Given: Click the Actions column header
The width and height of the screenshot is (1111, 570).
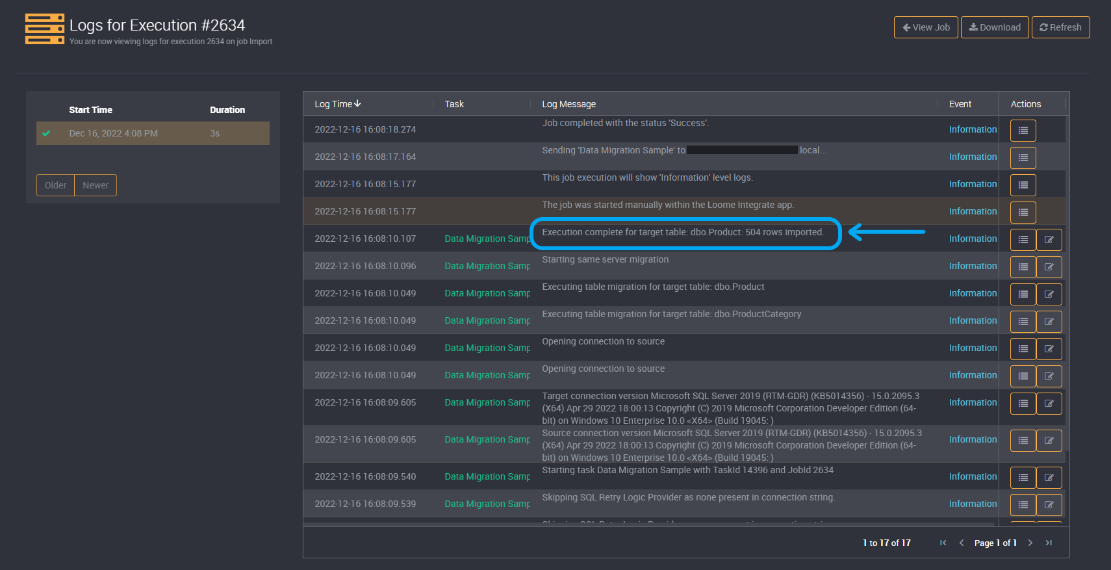Looking at the screenshot, I should pyautogui.click(x=1026, y=104).
